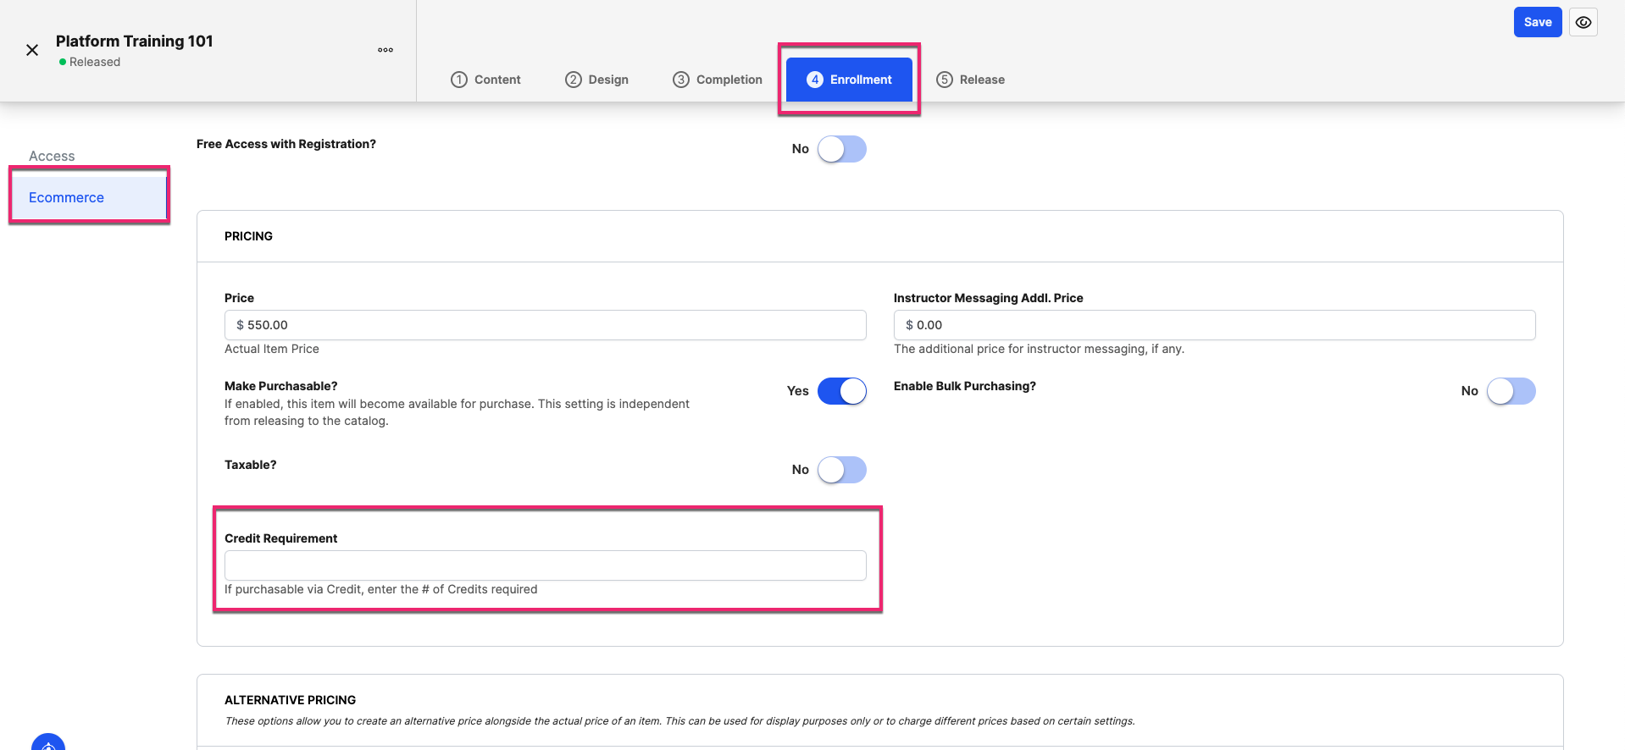This screenshot has width=1625, height=750.
Task: Enable the Taxable toggle
Action: [841, 470]
